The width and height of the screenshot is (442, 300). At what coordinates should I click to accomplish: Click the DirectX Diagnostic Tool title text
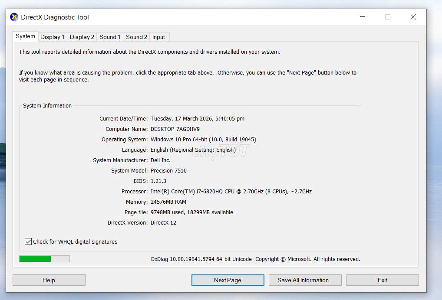[x=55, y=17]
